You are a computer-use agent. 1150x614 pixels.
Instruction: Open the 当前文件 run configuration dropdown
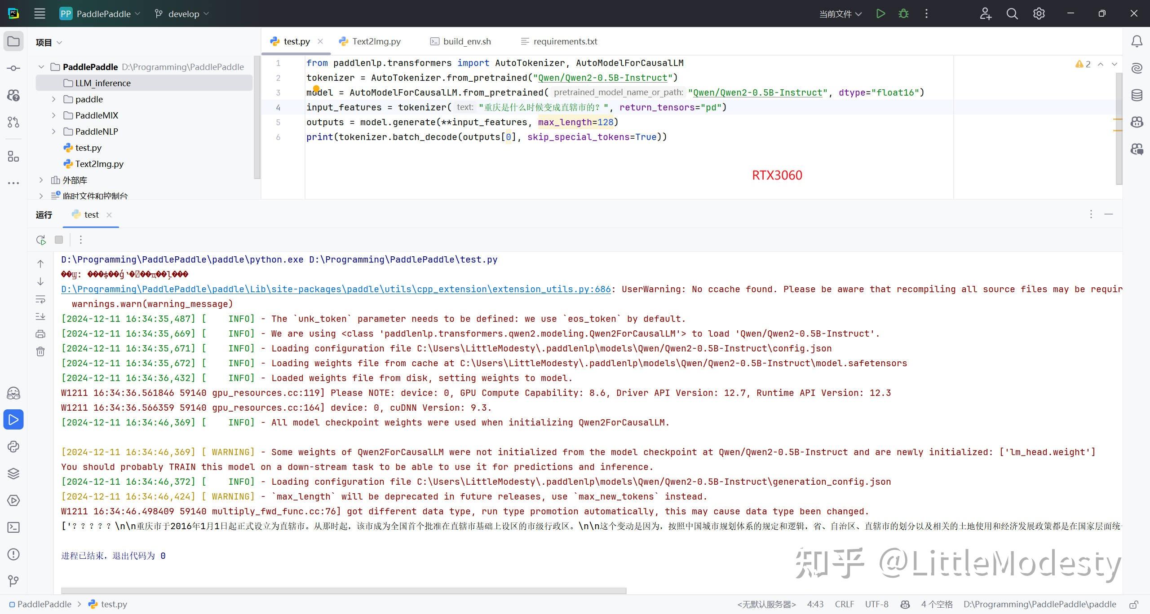pyautogui.click(x=840, y=13)
